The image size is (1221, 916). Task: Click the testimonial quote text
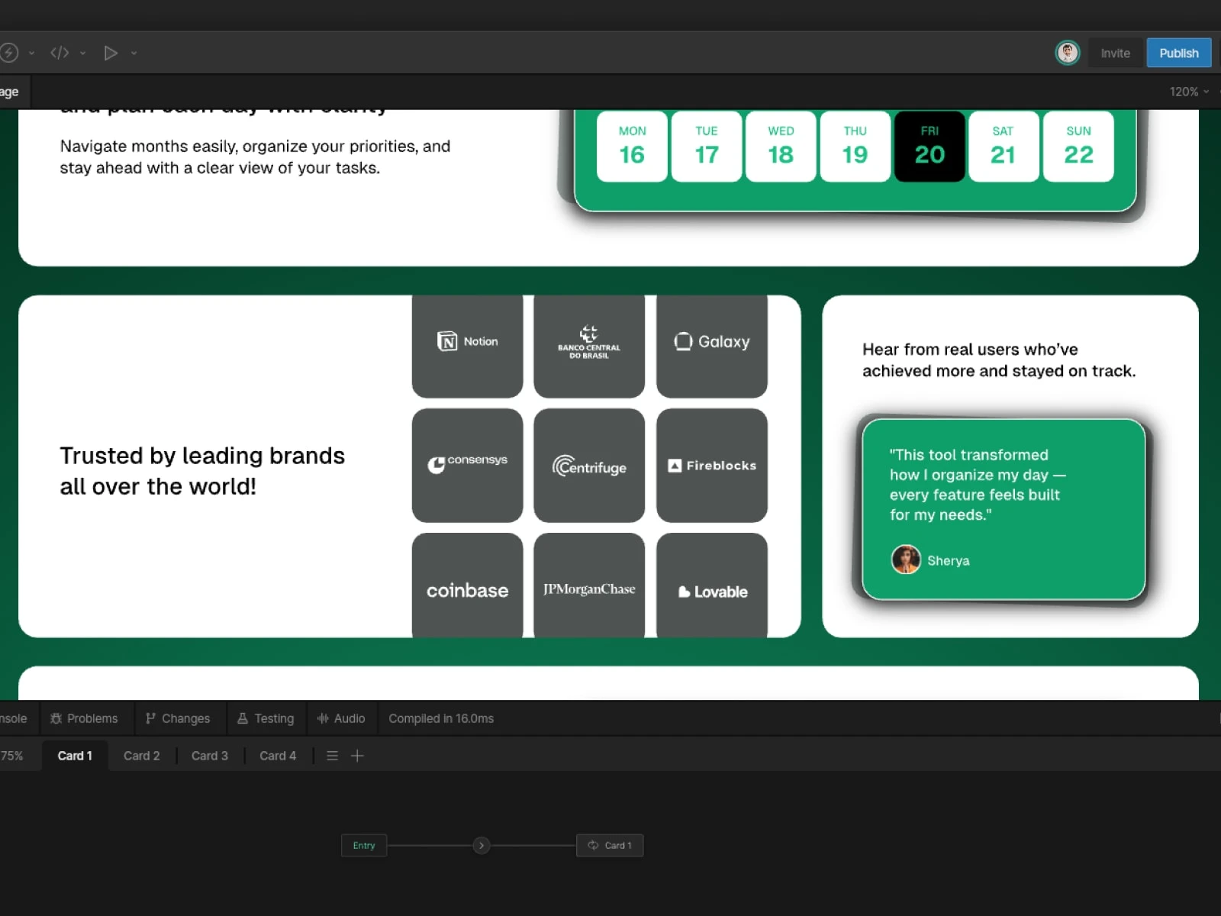977,485
